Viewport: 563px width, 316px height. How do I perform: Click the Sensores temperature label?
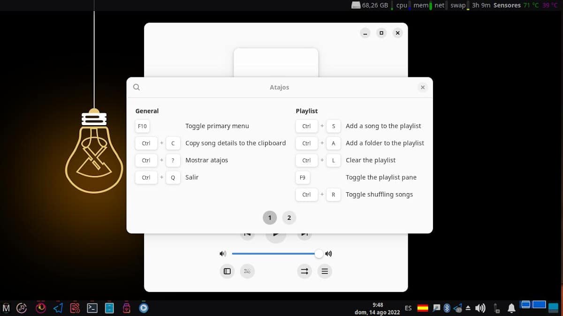[x=507, y=5]
